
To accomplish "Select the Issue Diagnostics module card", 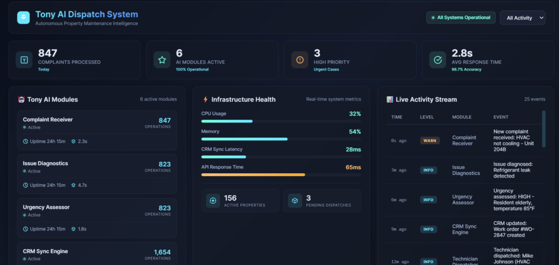I will [x=97, y=174].
